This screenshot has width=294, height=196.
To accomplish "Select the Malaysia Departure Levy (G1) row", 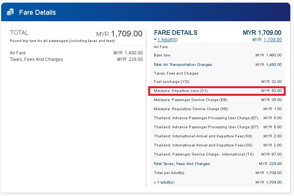I will pyautogui.click(x=218, y=91).
